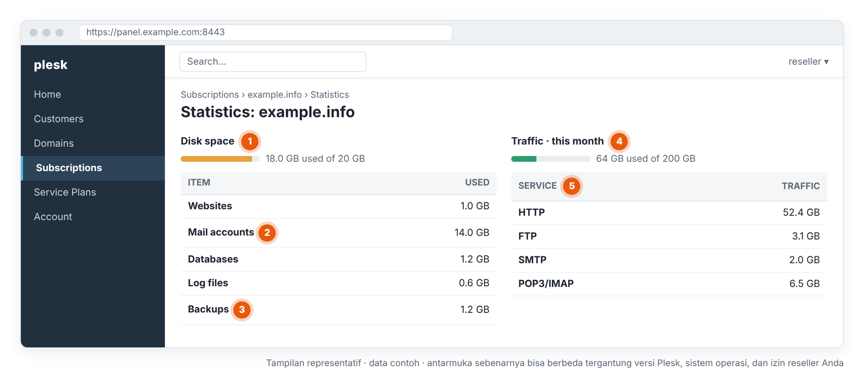This screenshot has width=864, height=389.
Task: Click the '18.0 GB used of 20 GB' text
Action: [315, 159]
